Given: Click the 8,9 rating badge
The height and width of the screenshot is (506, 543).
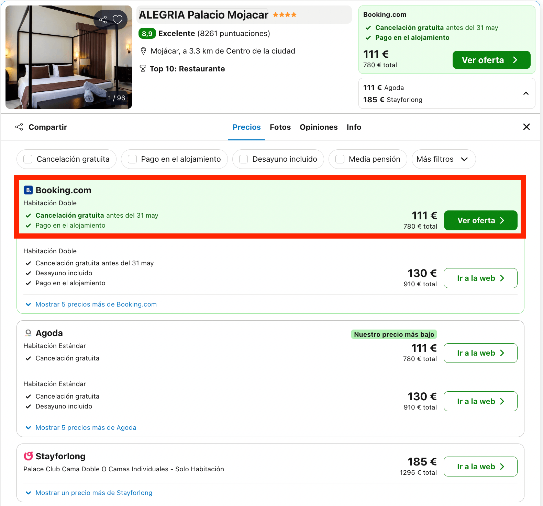Looking at the screenshot, I should coord(147,34).
